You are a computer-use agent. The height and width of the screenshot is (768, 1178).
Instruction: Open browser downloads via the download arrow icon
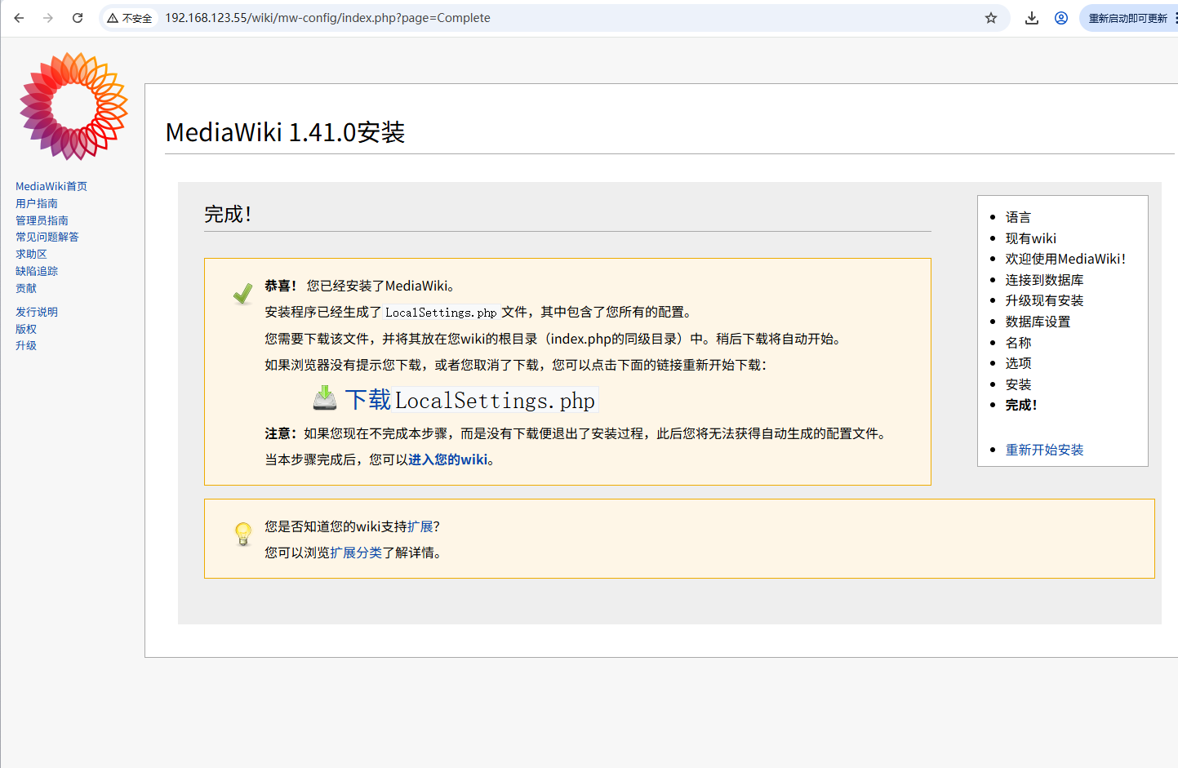point(1031,17)
